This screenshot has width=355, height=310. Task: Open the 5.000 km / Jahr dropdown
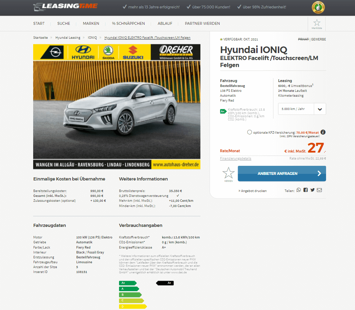point(302,109)
